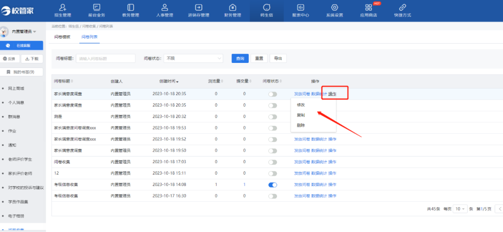Open the 前台业务 module icon
Viewport: 503px width, 232px height.
point(96,7)
